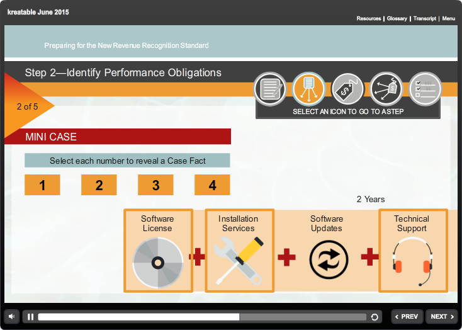The image size is (462, 330).
Task: Open the Menu link at top right
Action: point(448,19)
